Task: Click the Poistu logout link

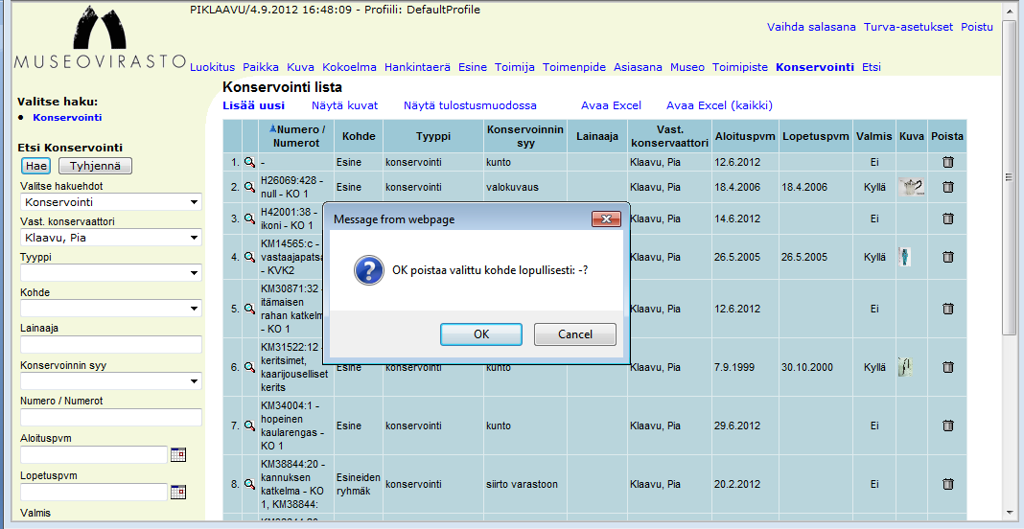Action: tap(977, 27)
